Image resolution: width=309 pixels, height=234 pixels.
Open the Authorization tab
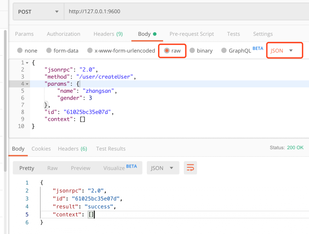pyautogui.click(x=63, y=34)
